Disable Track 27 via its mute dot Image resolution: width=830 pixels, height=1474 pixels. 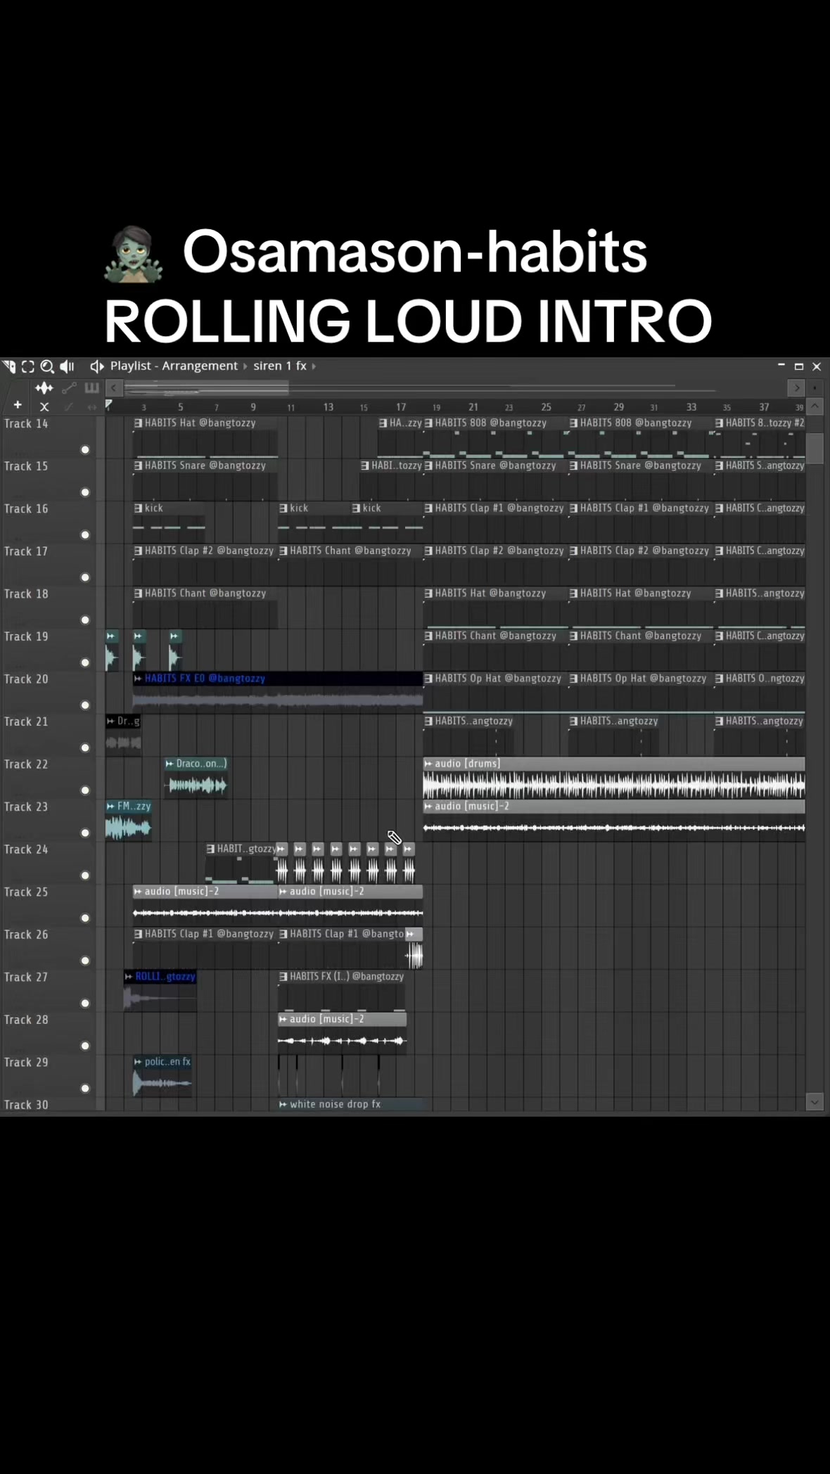(x=85, y=1004)
